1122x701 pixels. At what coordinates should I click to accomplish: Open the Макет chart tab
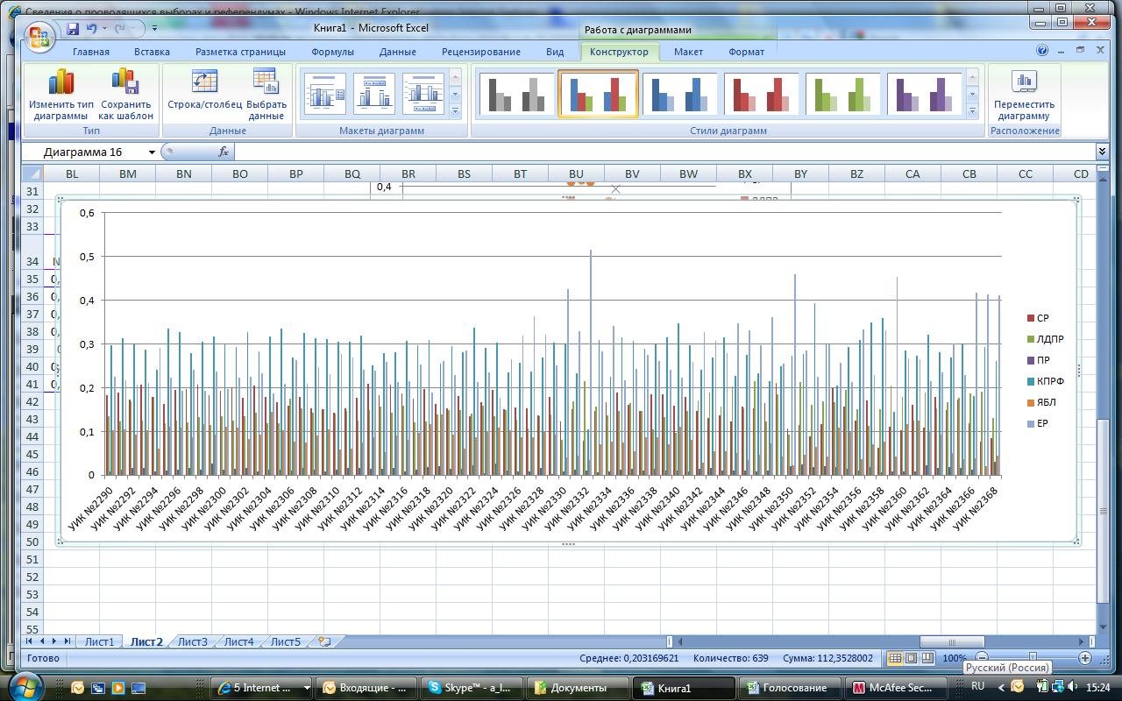click(x=688, y=52)
